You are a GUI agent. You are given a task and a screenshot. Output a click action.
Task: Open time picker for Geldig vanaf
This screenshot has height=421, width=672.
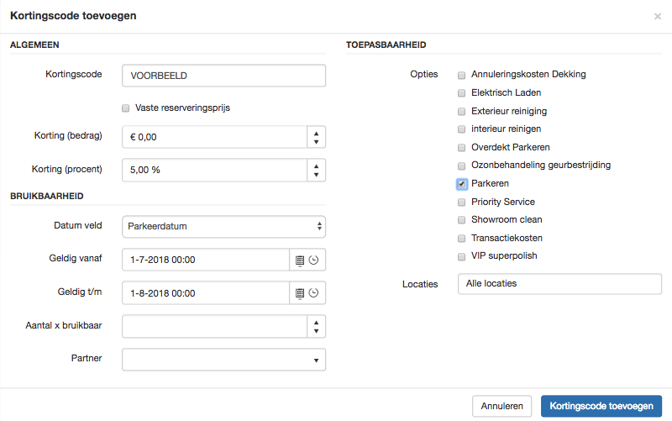(x=313, y=260)
